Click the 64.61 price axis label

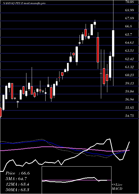[130, 43]
